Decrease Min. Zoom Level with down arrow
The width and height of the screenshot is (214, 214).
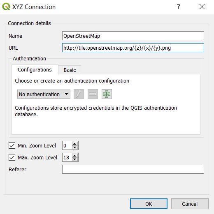click(75, 147)
